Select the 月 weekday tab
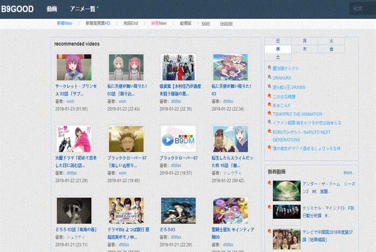The image size is (376, 252). point(305,41)
